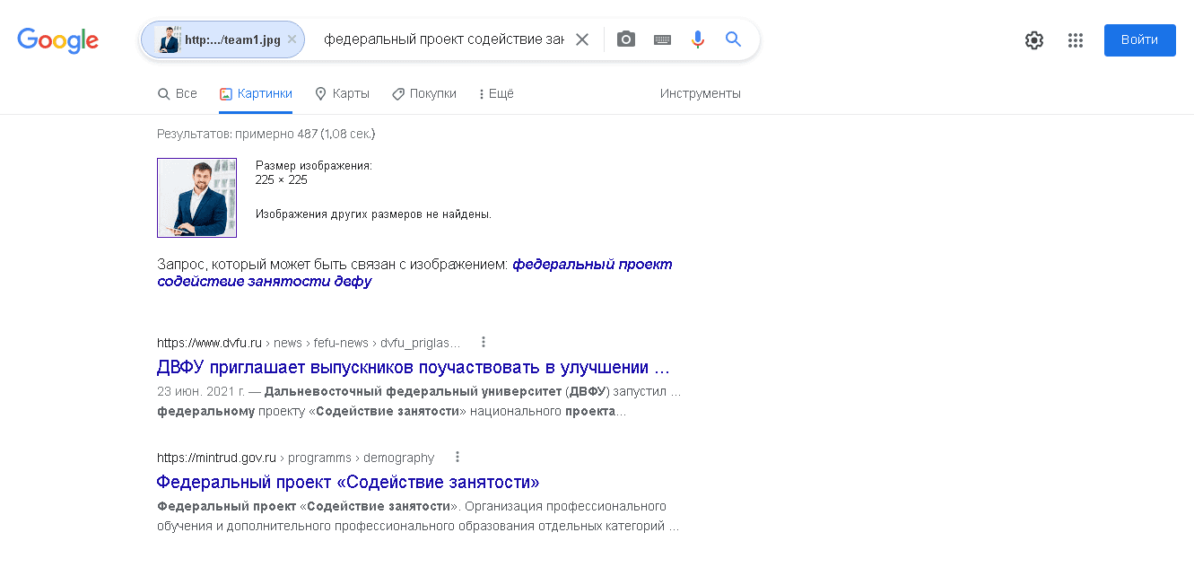Open the Google apps grid icon
This screenshot has width=1194, height=576.
(1076, 39)
